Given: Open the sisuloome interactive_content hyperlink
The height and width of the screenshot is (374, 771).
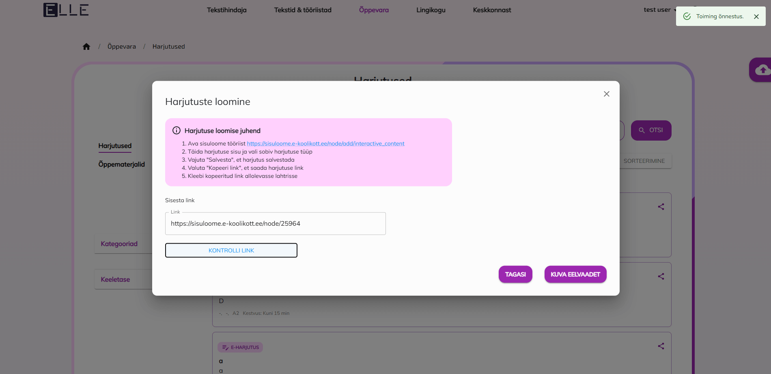Looking at the screenshot, I should click(325, 143).
